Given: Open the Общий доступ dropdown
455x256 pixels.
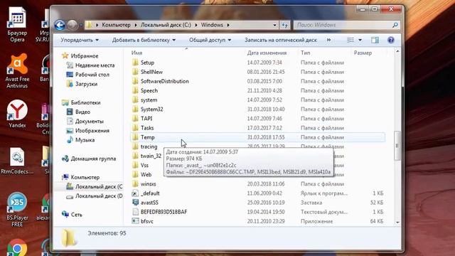Looking at the screenshot, I should 210,40.
